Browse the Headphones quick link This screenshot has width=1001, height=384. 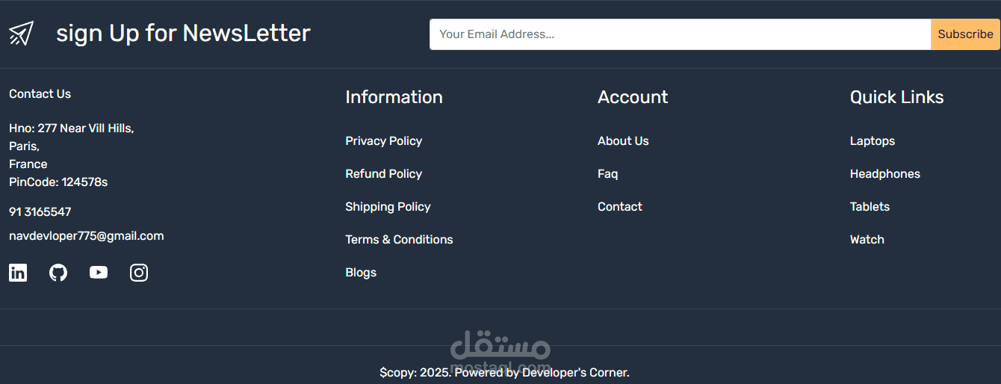tap(885, 174)
